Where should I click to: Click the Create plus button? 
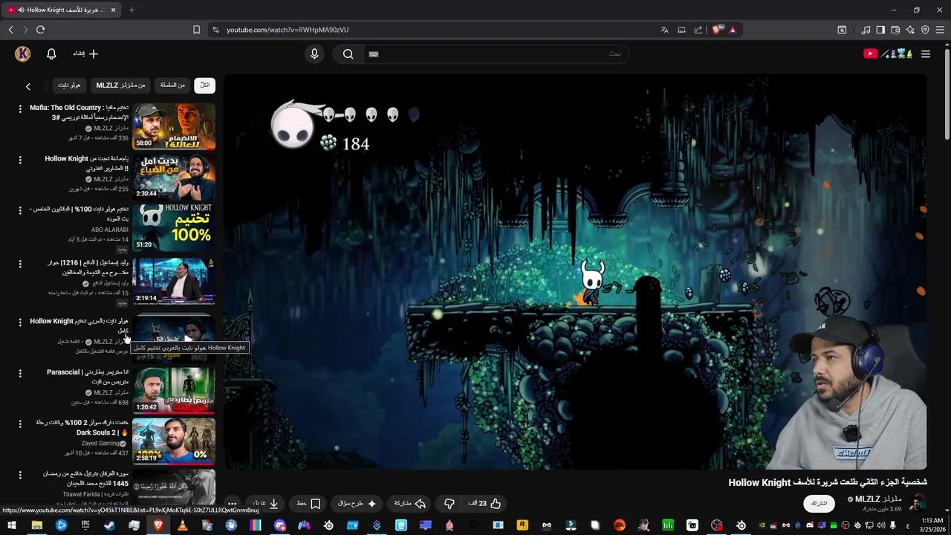85,53
